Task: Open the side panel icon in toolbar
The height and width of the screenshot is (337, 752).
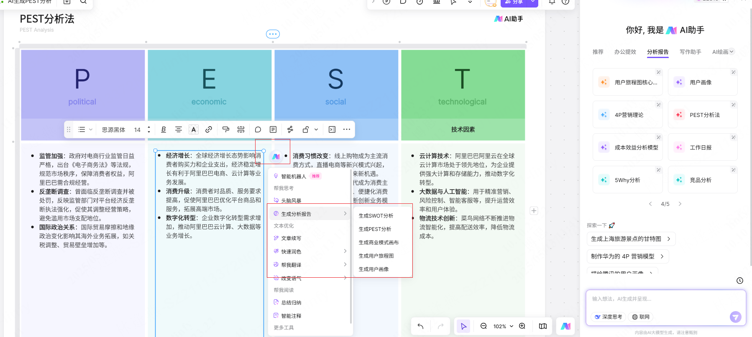Action: click(332, 129)
